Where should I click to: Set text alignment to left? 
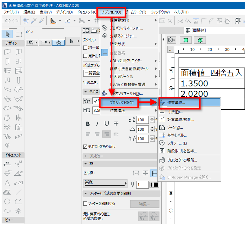click(88, 134)
